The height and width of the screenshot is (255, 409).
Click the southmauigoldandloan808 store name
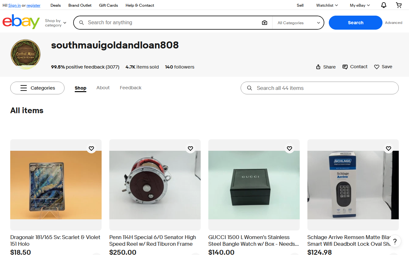(115, 45)
